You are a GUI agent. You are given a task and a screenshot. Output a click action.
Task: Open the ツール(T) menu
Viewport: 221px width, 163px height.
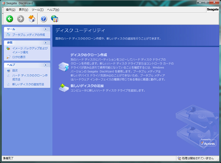click(38, 10)
